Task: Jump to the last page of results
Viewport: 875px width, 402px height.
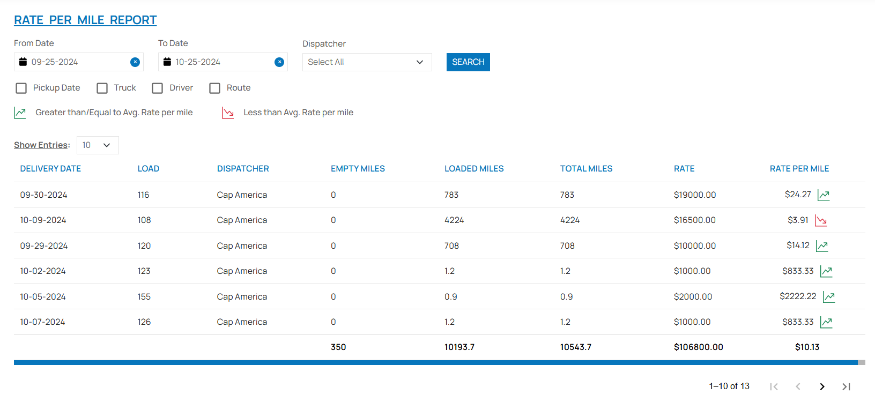Action: point(846,386)
